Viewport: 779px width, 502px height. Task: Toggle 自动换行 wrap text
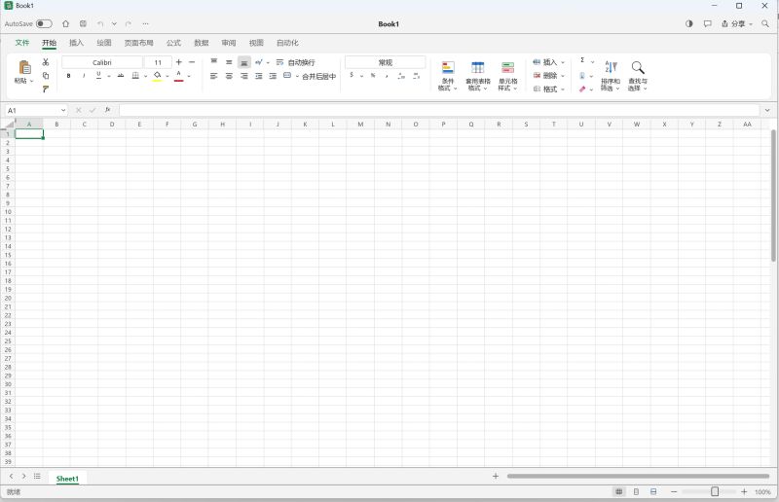tap(296, 62)
